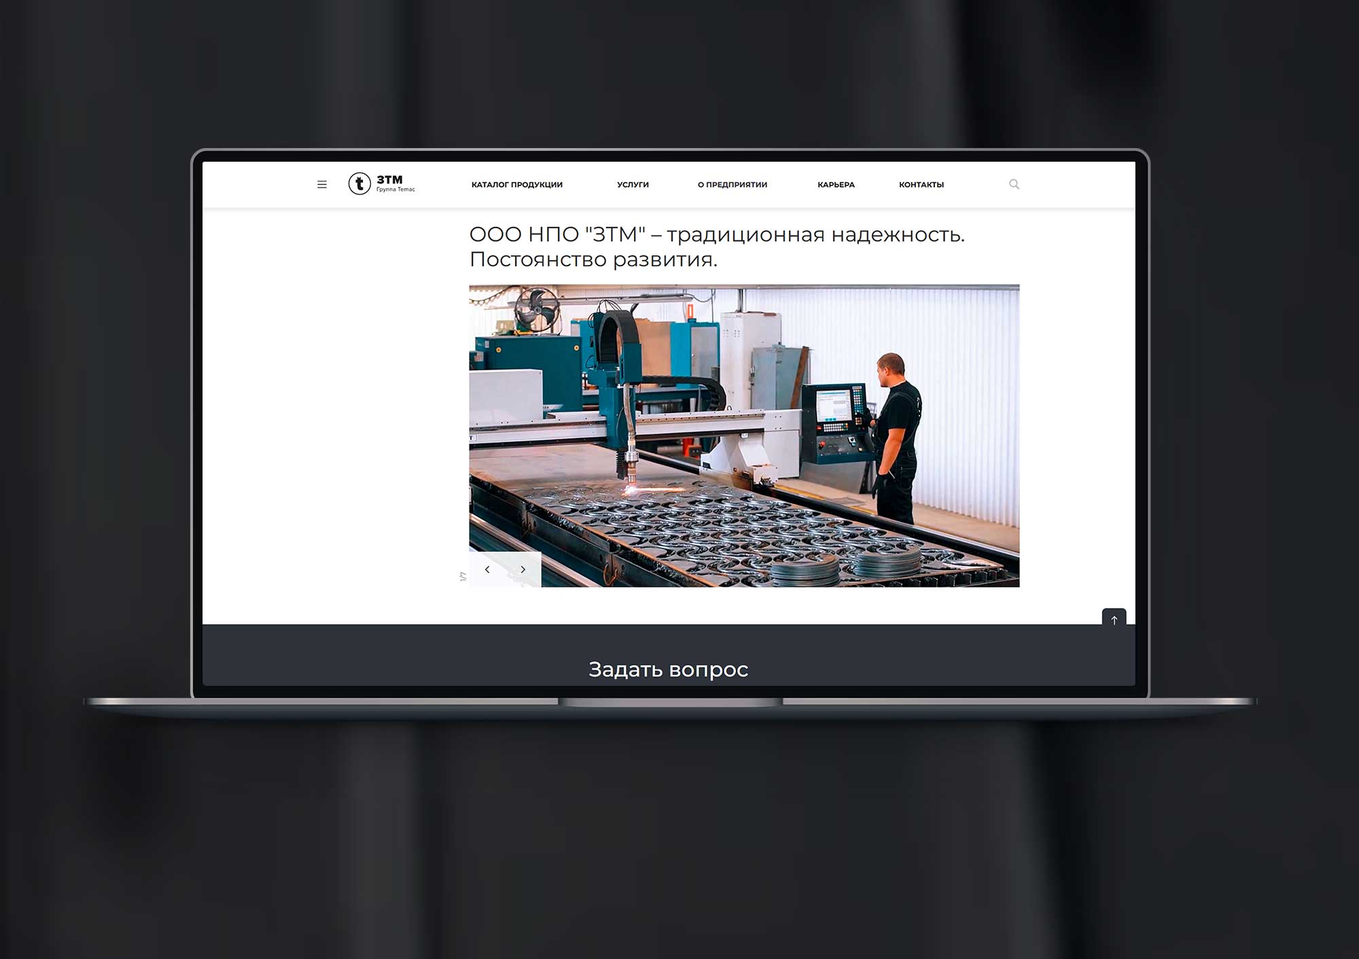Show previous slide with left arrow
Image resolution: width=1359 pixels, height=959 pixels.
coord(487,569)
